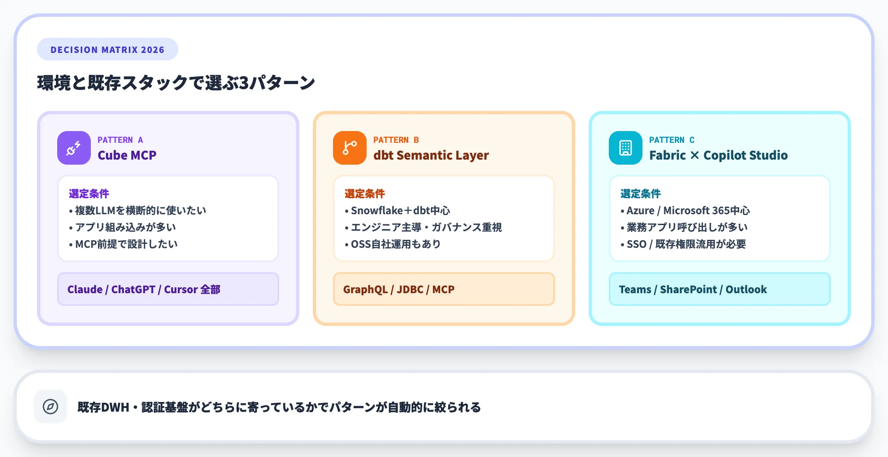Click the GraphQL / JDBC / MCP bar

(x=444, y=289)
